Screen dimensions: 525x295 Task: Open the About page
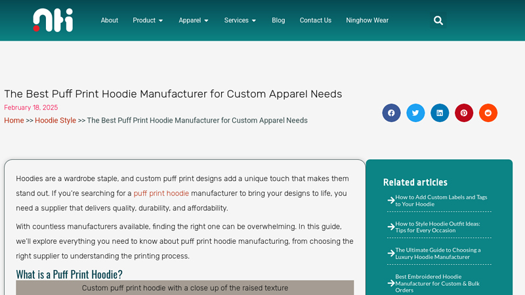110,20
